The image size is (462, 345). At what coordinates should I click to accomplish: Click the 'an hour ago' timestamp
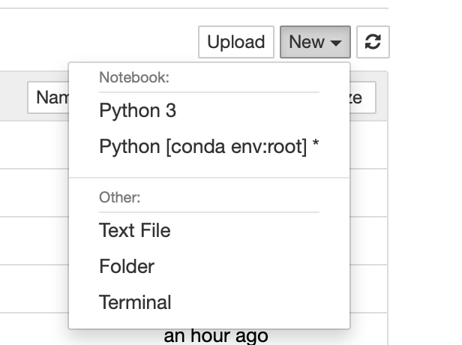pos(215,336)
